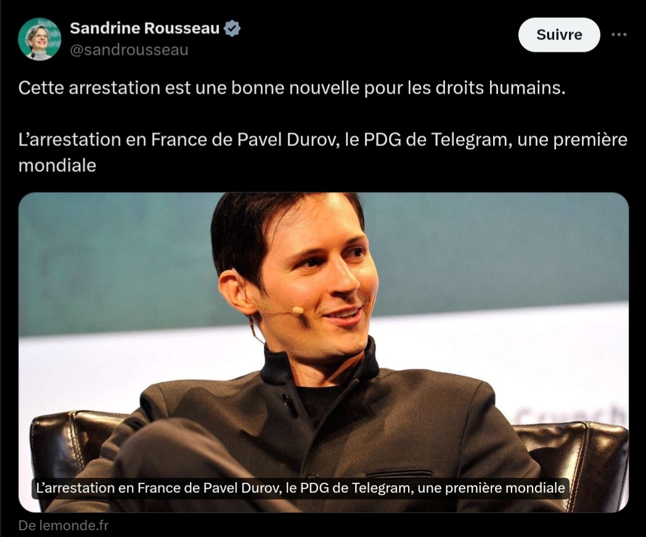Click the sentence starting 'Cette arrestation est'
This screenshot has width=646, height=537.
point(292,88)
